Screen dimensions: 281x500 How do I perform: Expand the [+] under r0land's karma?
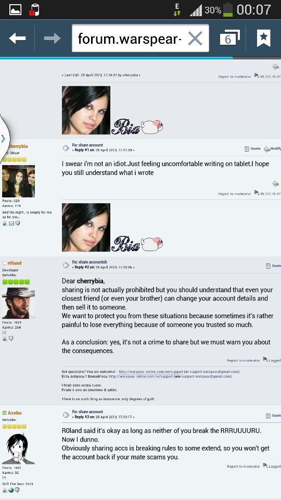[4, 332]
